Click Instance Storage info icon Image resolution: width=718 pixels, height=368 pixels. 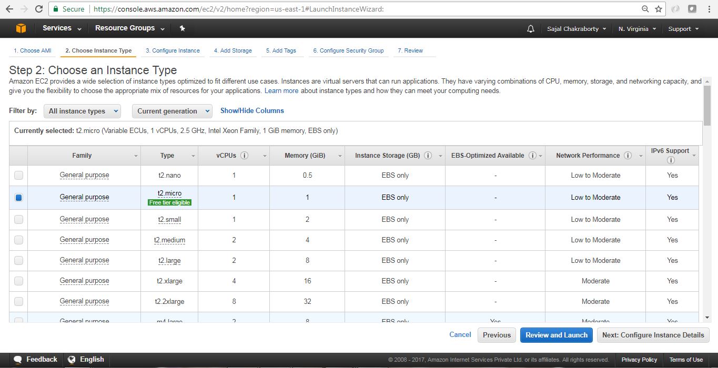(x=428, y=156)
